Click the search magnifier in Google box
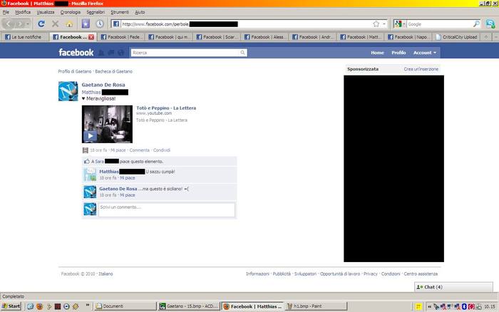Image resolution: width=499 pixels, height=312 pixels. [476, 24]
